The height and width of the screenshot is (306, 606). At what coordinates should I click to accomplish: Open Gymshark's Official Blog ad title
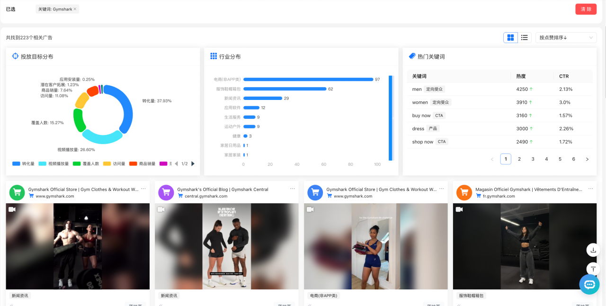click(x=223, y=189)
